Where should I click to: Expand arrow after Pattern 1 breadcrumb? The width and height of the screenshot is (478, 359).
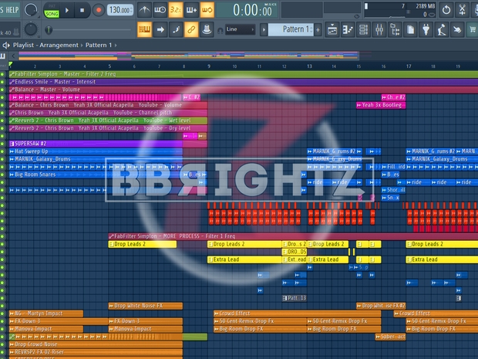click(116, 46)
